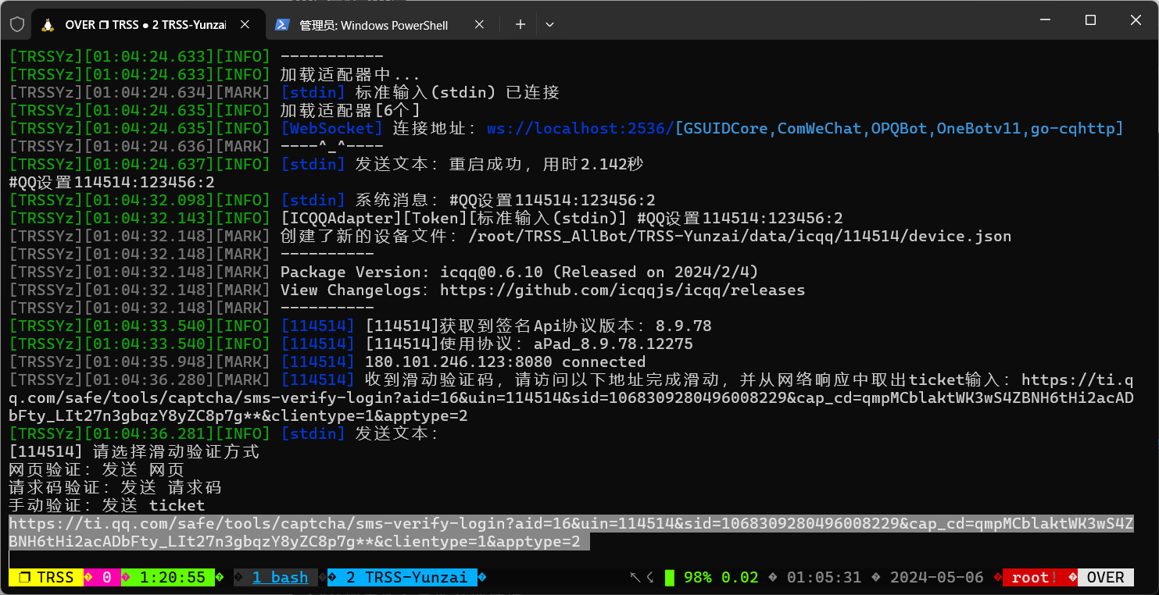Click the date 2024-05-06 in the status bar
The height and width of the screenshot is (595, 1159).
click(936, 577)
